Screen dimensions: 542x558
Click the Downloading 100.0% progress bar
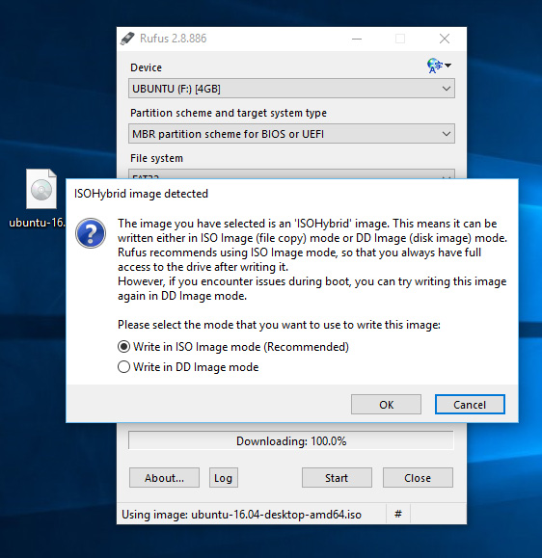point(291,441)
